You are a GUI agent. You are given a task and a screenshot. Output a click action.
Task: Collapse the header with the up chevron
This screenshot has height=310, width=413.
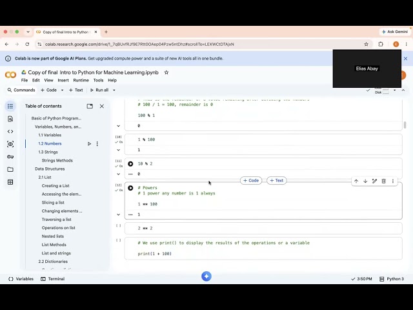[x=403, y=90]
